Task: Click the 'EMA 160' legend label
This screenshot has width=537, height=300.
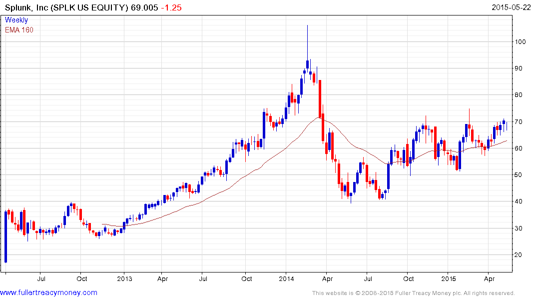Action: click(x=19, y=30)
